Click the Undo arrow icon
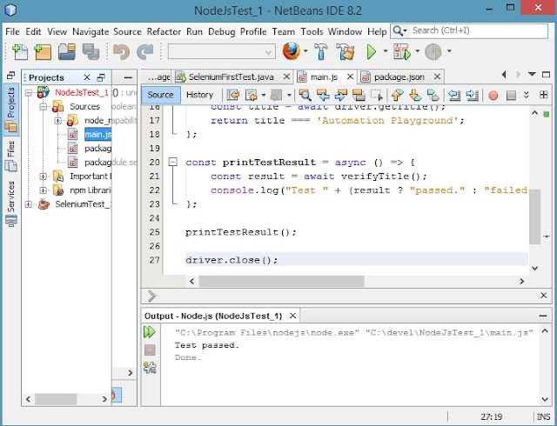The width and height of the screenshot is (557, 426). point(121,52)
